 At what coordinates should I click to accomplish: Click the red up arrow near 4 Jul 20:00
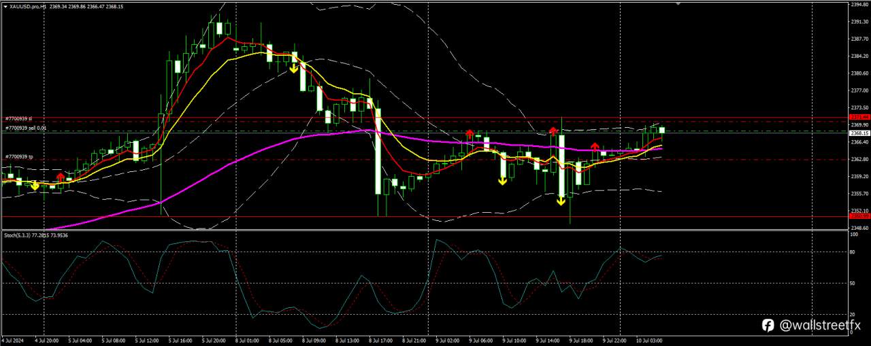pos(61,177)
